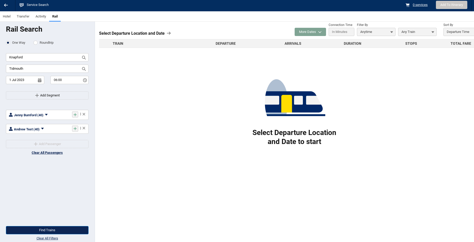Screen dimensions: 474x242
Task: Switch to the Hotel tab
Action: (x=7, y=16)
